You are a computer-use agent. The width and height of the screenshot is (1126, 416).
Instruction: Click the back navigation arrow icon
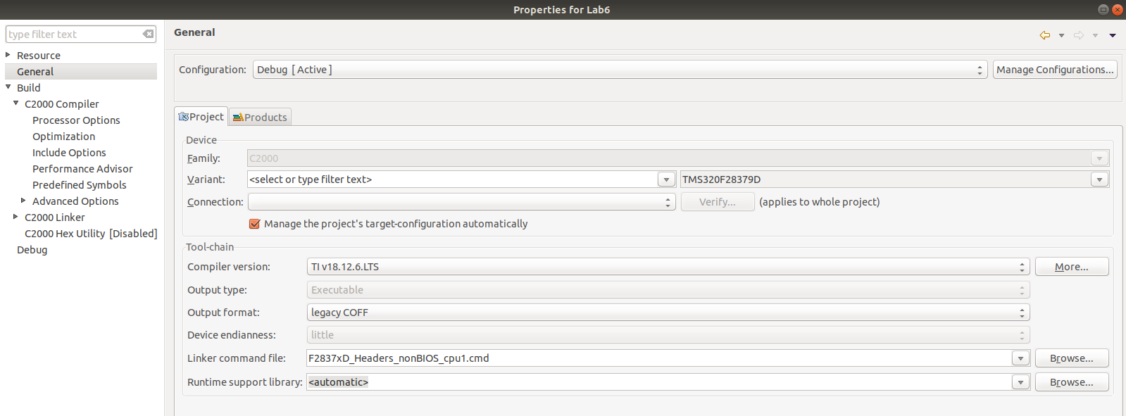tap(1045, 35)
